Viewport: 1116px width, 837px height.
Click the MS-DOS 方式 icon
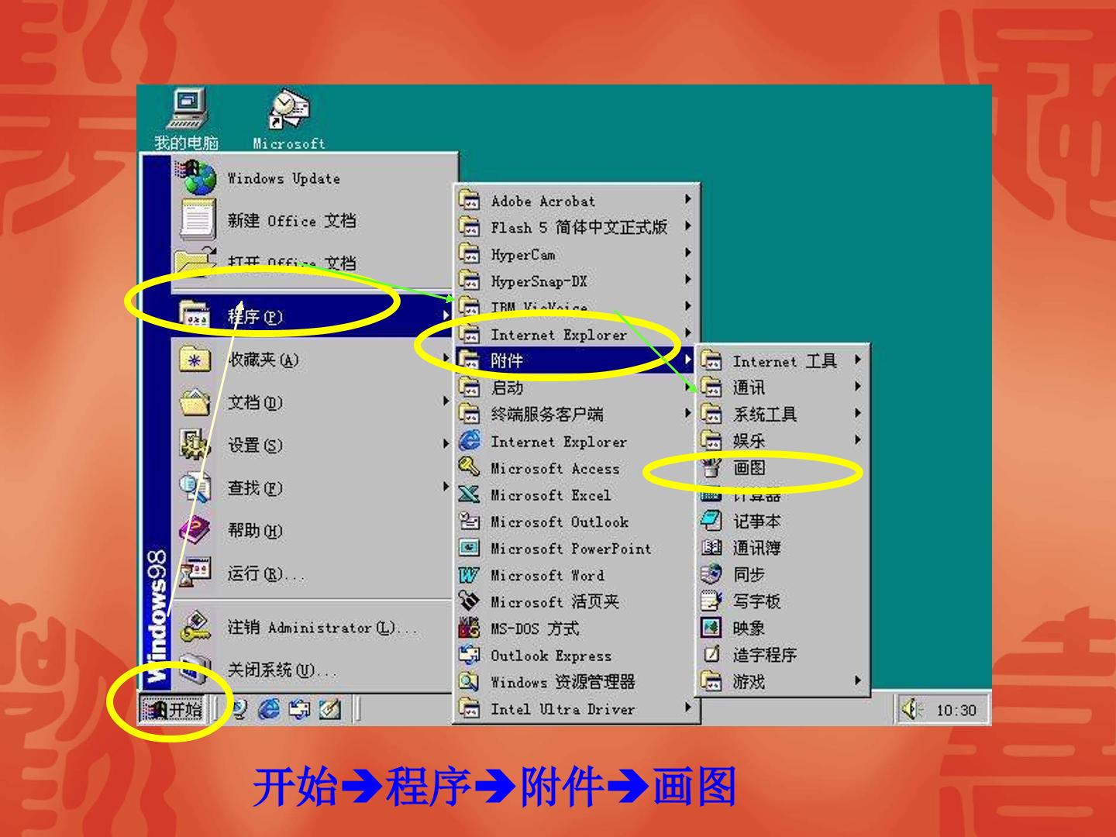[x=469, y=628]
